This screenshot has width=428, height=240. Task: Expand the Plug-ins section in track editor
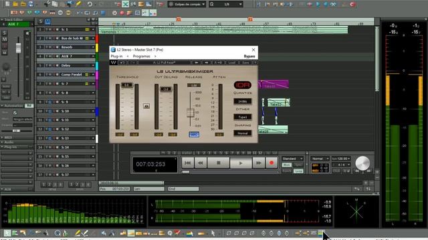pyautogui.click(x=2, y=147)
